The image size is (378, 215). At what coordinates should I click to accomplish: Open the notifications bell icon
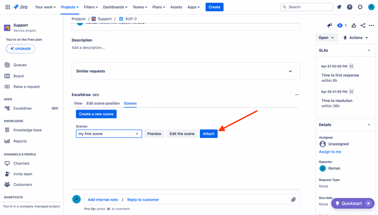pos(339,7)
